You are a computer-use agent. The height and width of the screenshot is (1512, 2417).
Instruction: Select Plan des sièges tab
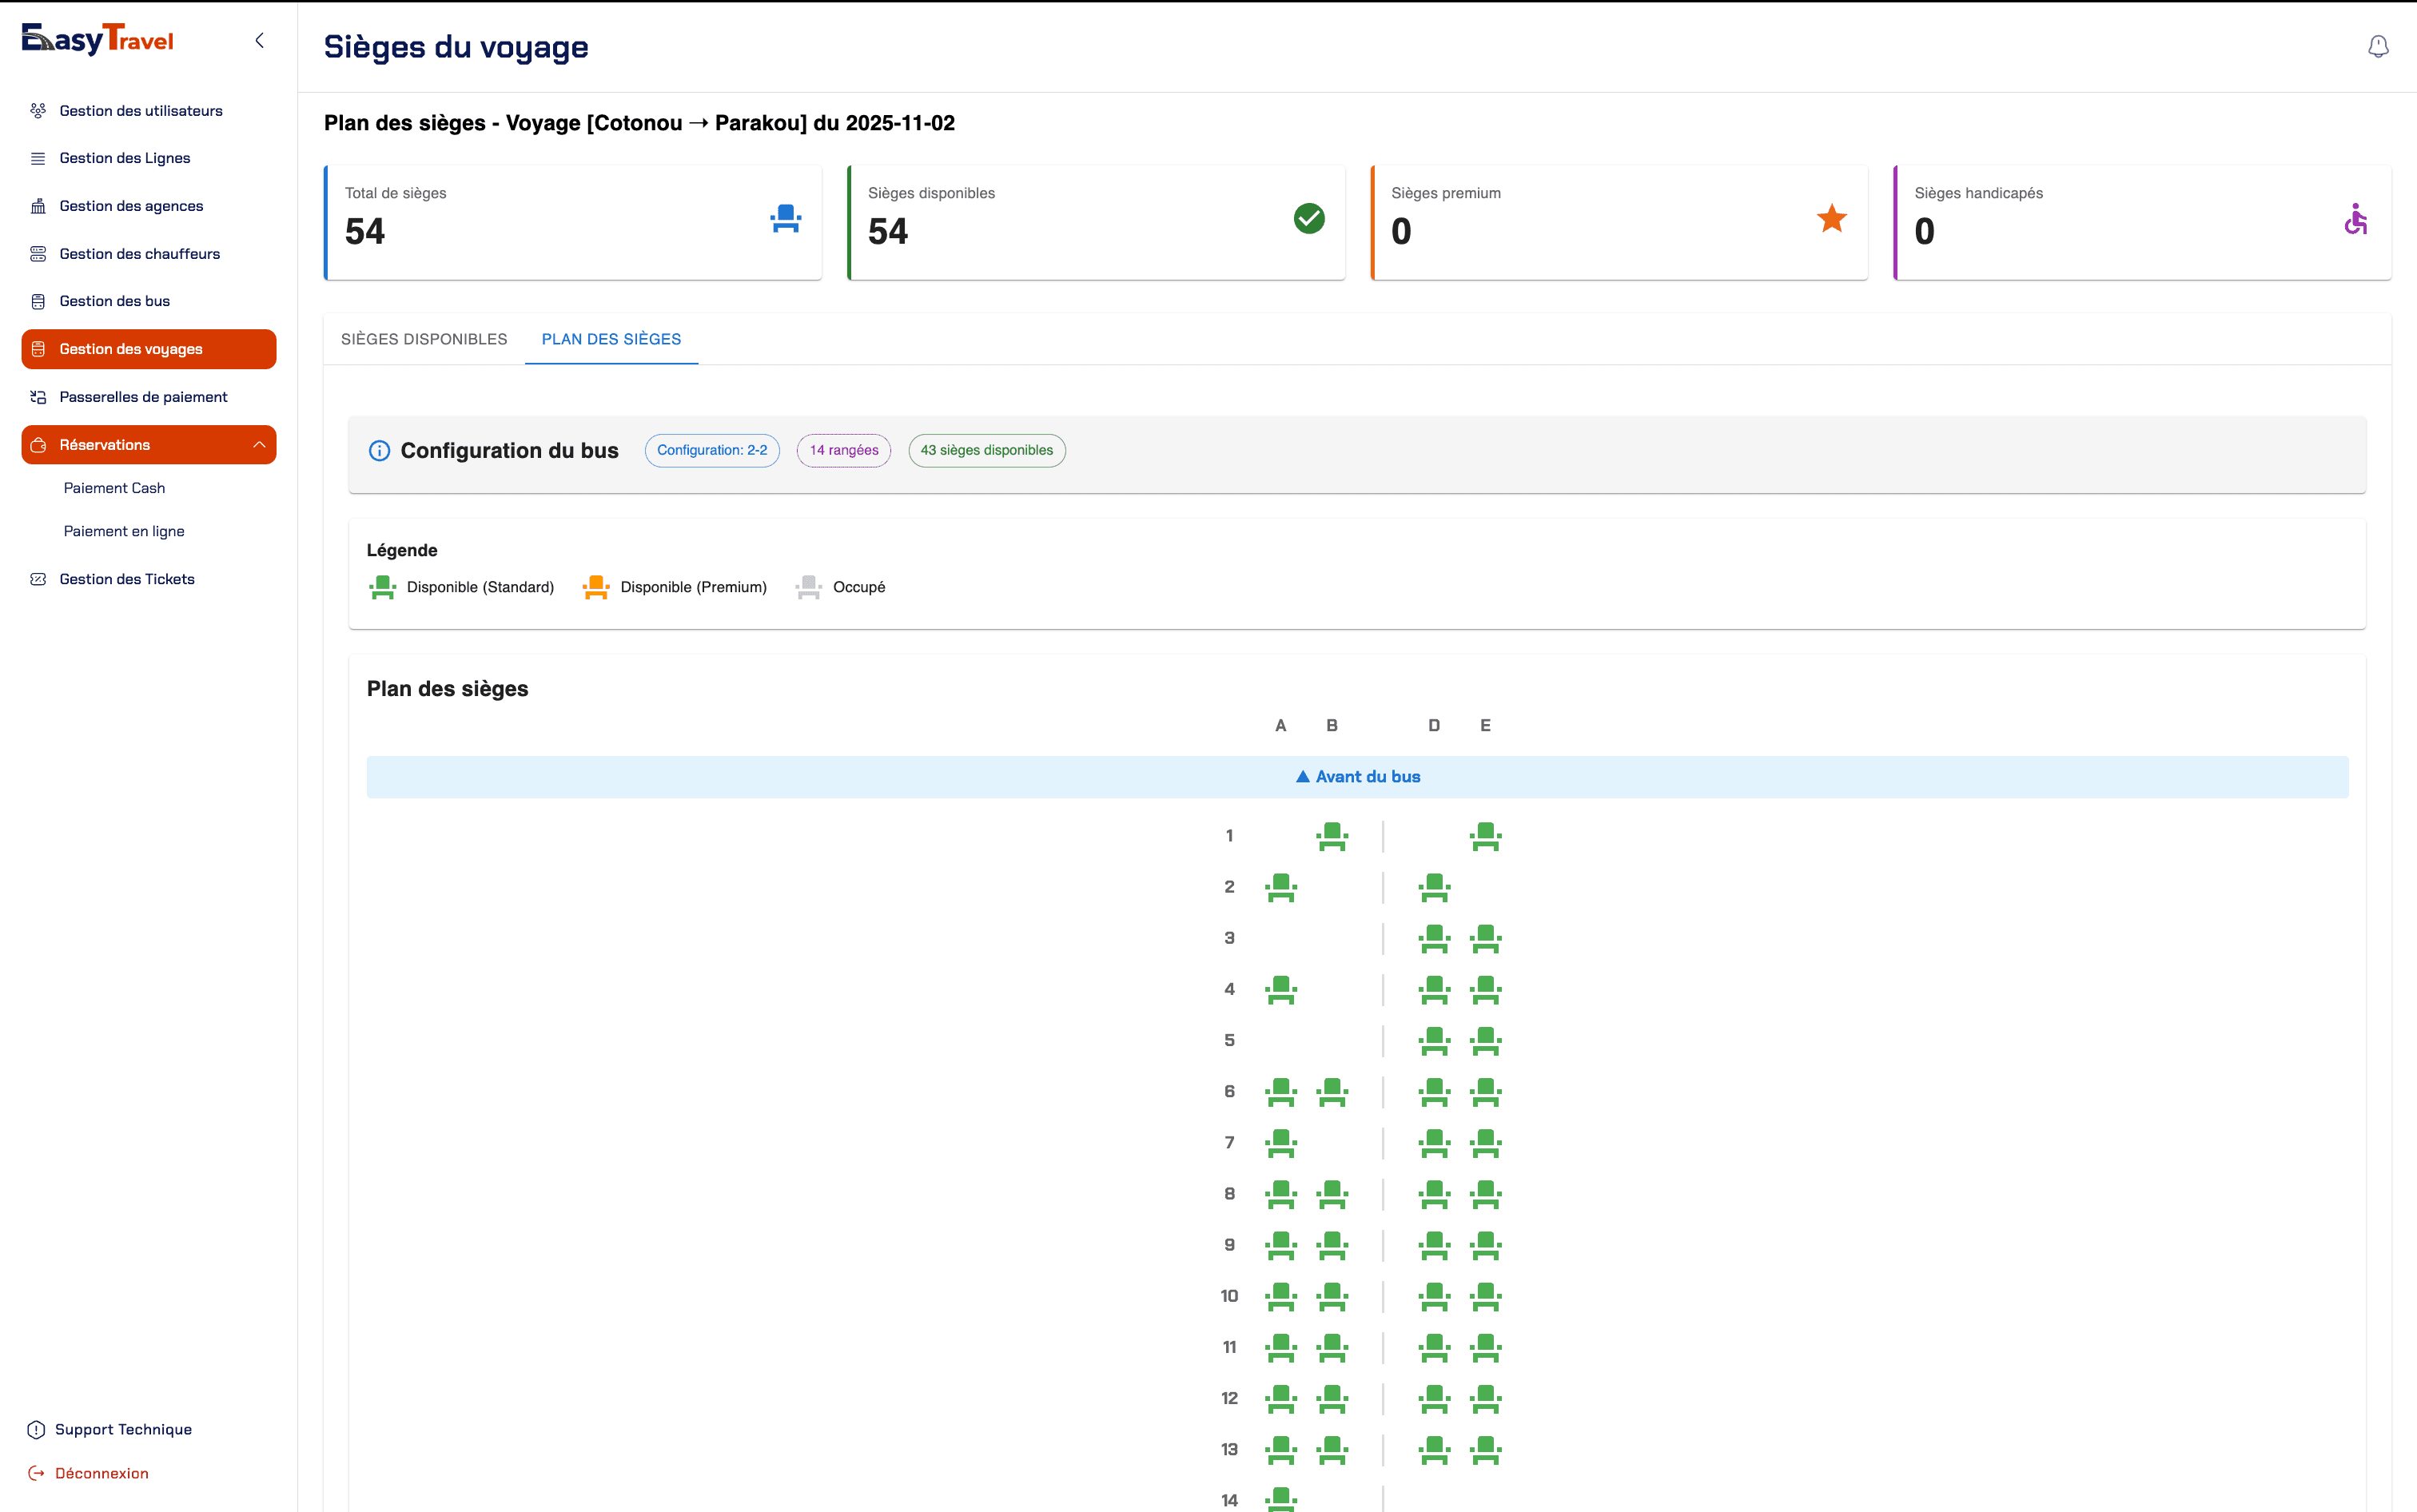click(611, 339)
